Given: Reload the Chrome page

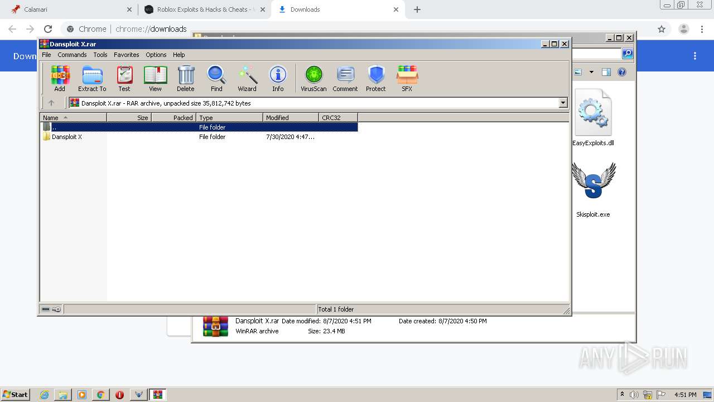Looking at the screenshot, I should click(x=48, y=29).
